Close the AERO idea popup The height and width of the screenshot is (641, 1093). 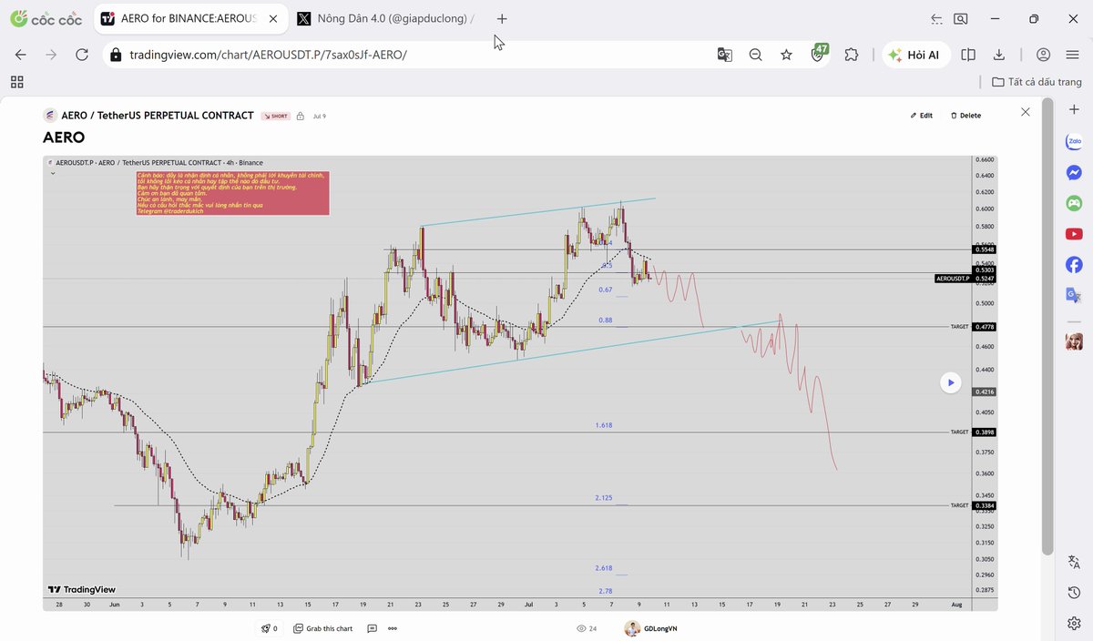[x=1025, y=112]
